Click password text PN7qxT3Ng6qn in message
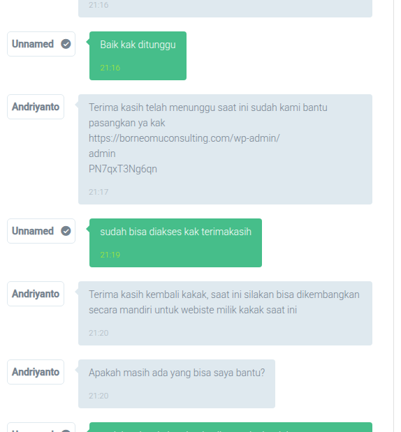 pyautogui.click(x=123, y=169)
